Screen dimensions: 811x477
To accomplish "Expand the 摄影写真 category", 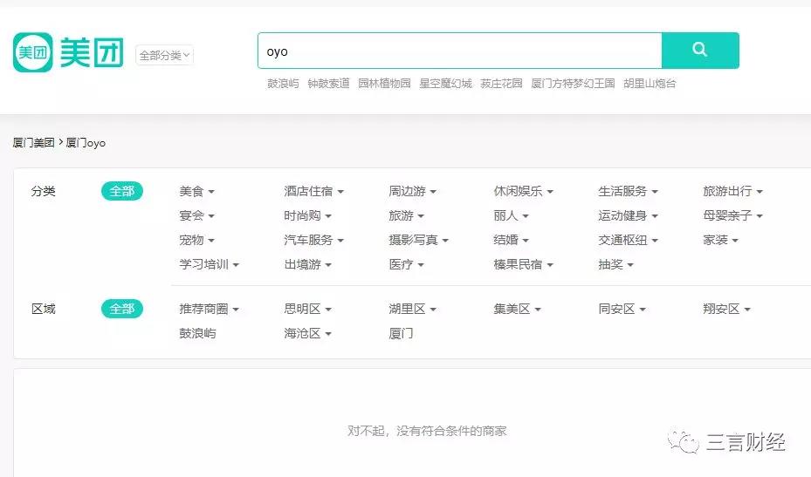I will 418,240.
